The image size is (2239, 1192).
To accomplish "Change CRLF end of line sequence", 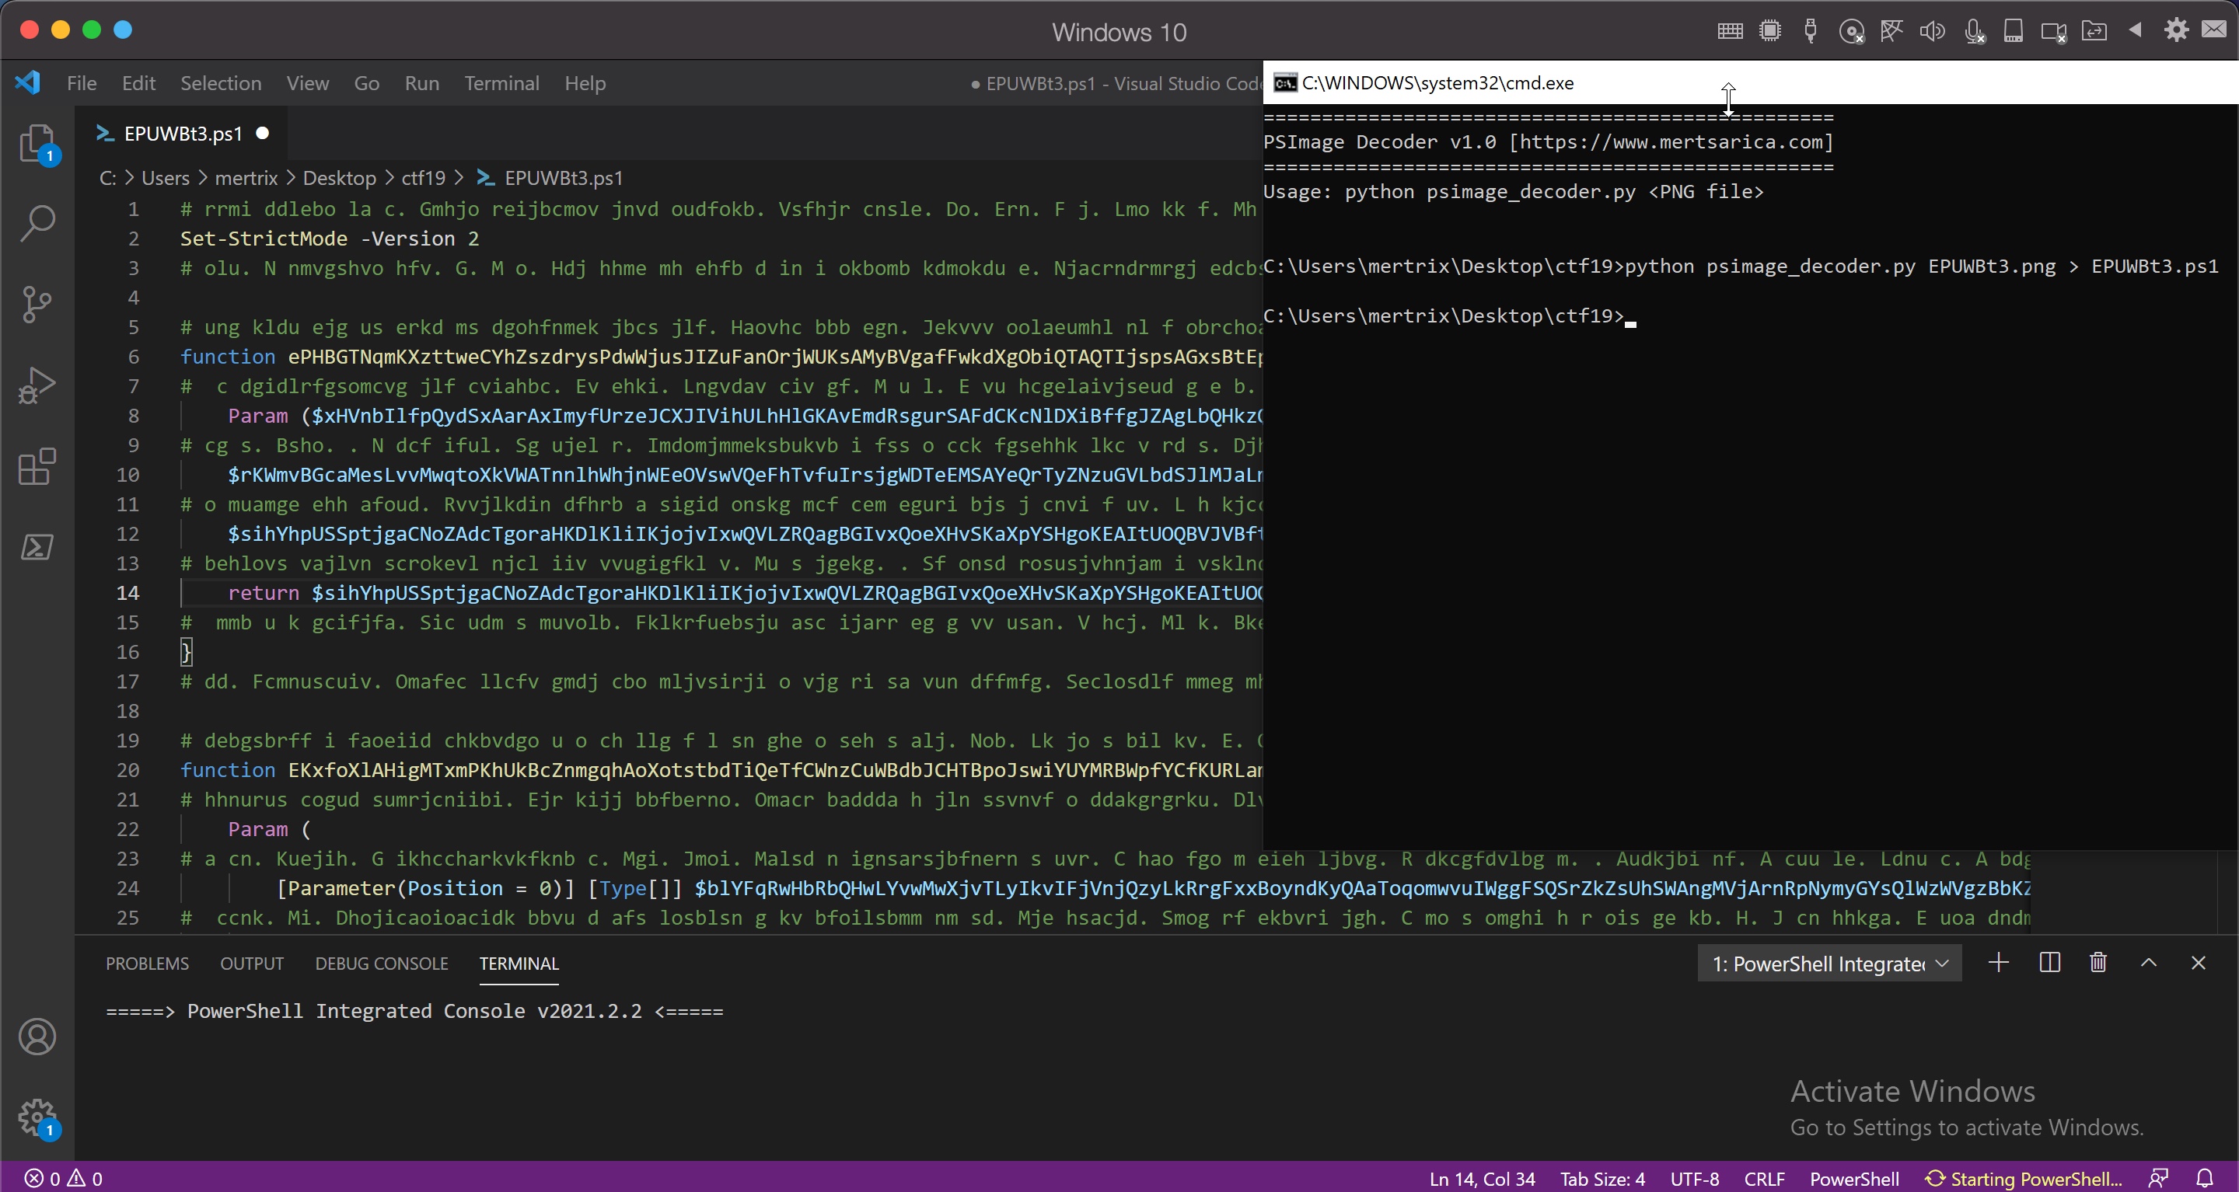I will pyautogui.click(x=1763, y=1179).
